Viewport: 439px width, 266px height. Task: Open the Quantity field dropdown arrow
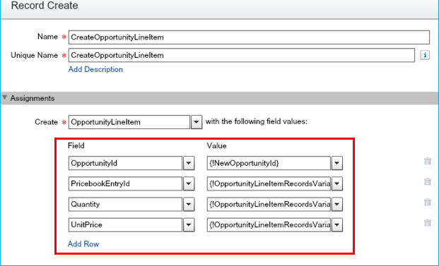point(189,204)
